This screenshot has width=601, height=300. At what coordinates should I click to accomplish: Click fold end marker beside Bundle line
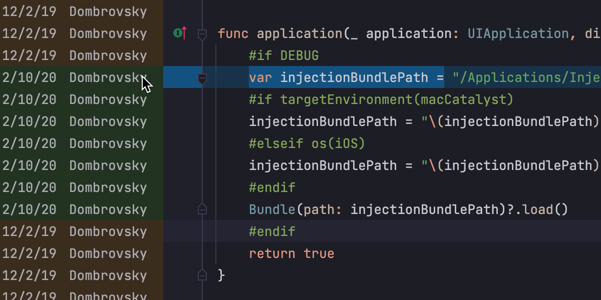(x=202, y=209)
